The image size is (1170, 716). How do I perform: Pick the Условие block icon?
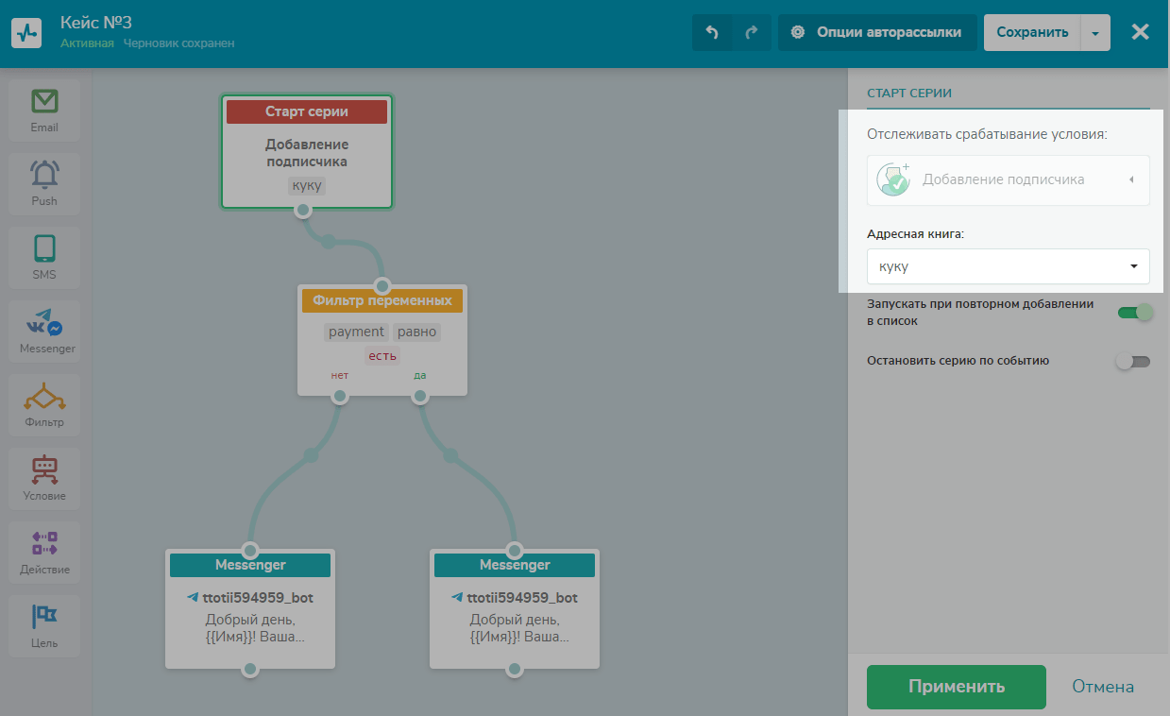tap(44, 470)
